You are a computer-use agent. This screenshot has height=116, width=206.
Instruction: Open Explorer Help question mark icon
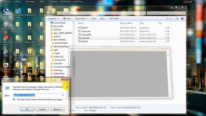(x=182, y=19)
